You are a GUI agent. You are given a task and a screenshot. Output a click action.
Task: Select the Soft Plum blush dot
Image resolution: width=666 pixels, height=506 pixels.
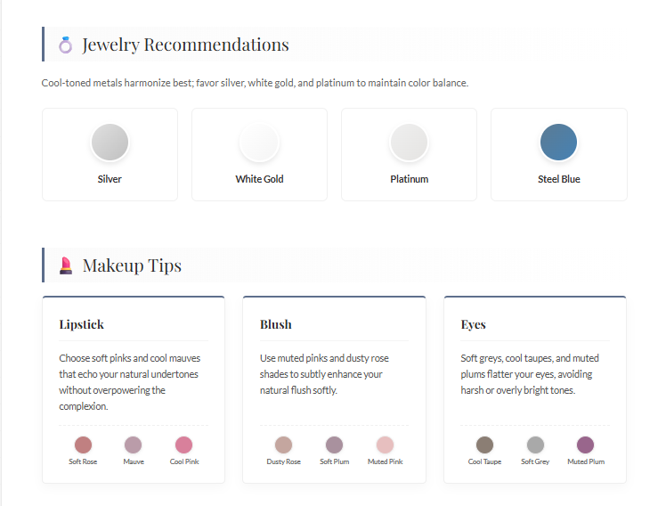point(334,445)
